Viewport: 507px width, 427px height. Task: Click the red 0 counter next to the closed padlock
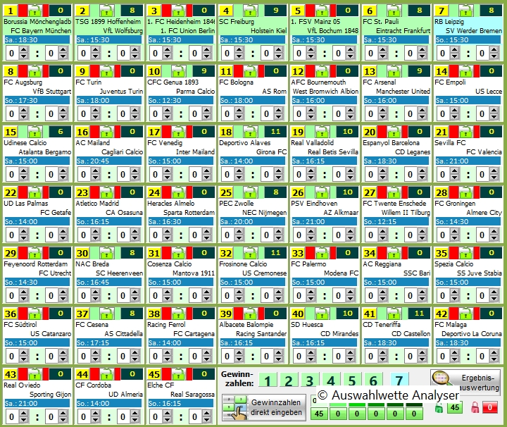click(x=490, y=407)
